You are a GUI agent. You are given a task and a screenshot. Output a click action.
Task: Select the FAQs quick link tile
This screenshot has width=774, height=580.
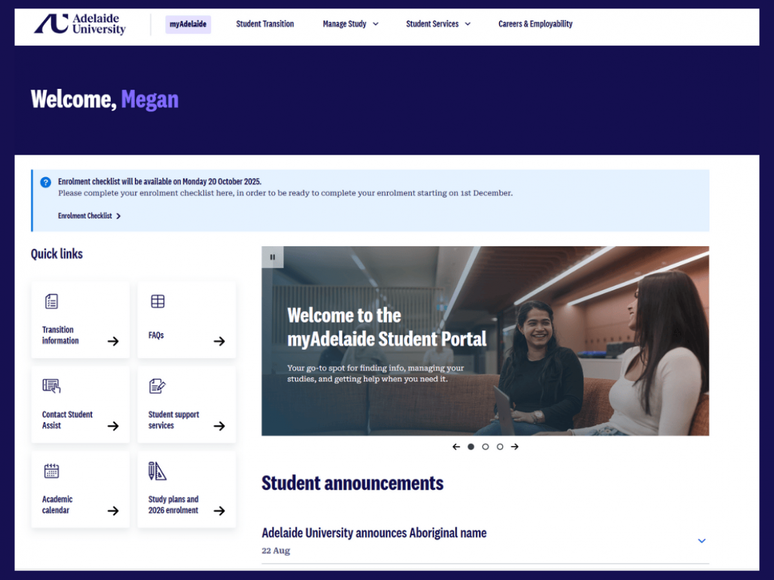point(186,319)
